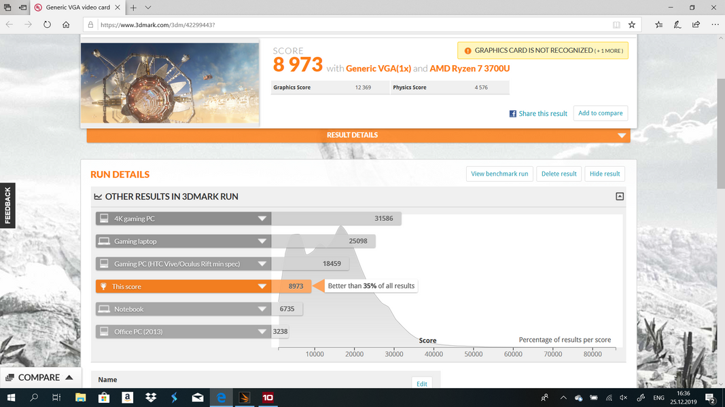Click the Add to compare button
This screenshot has width=725, height=407.
[x=600, y=113]
